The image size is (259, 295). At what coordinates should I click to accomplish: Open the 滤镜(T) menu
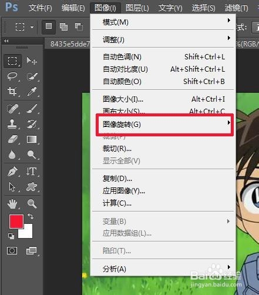236,8
